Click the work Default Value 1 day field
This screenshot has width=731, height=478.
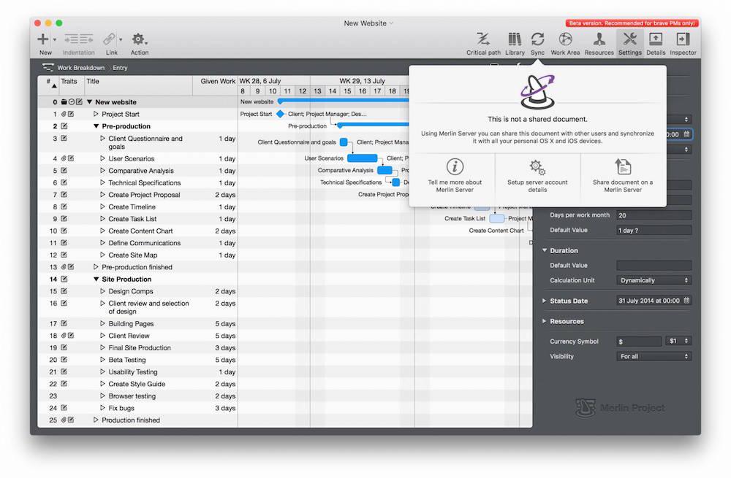click(654, 231)
